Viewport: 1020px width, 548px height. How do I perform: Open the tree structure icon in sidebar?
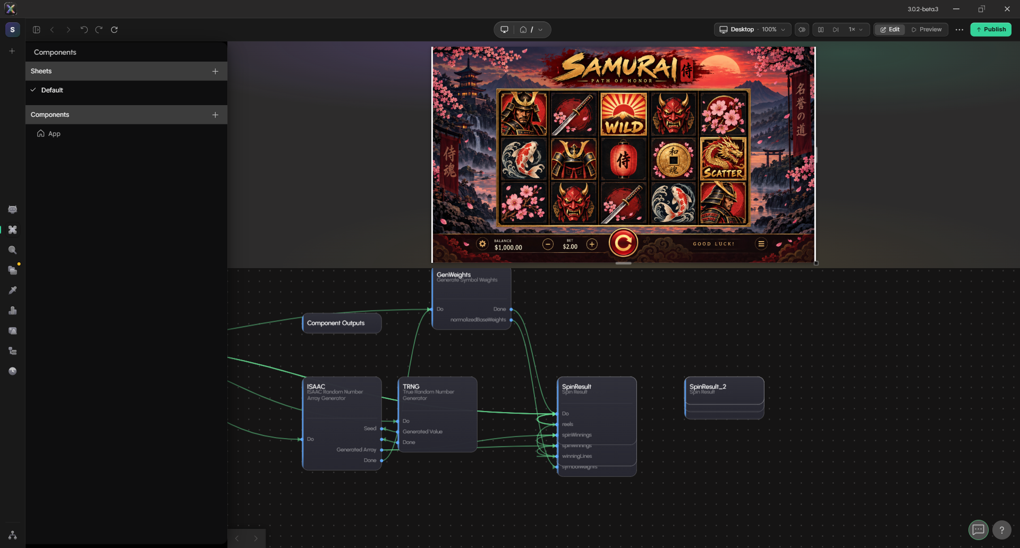point(12,351)
